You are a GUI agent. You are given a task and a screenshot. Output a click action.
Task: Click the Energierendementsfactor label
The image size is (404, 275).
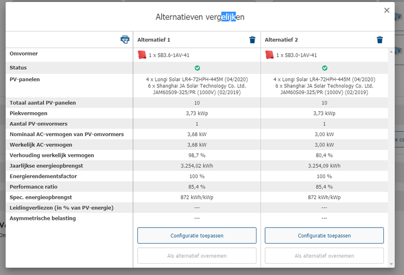click(43, 176)
